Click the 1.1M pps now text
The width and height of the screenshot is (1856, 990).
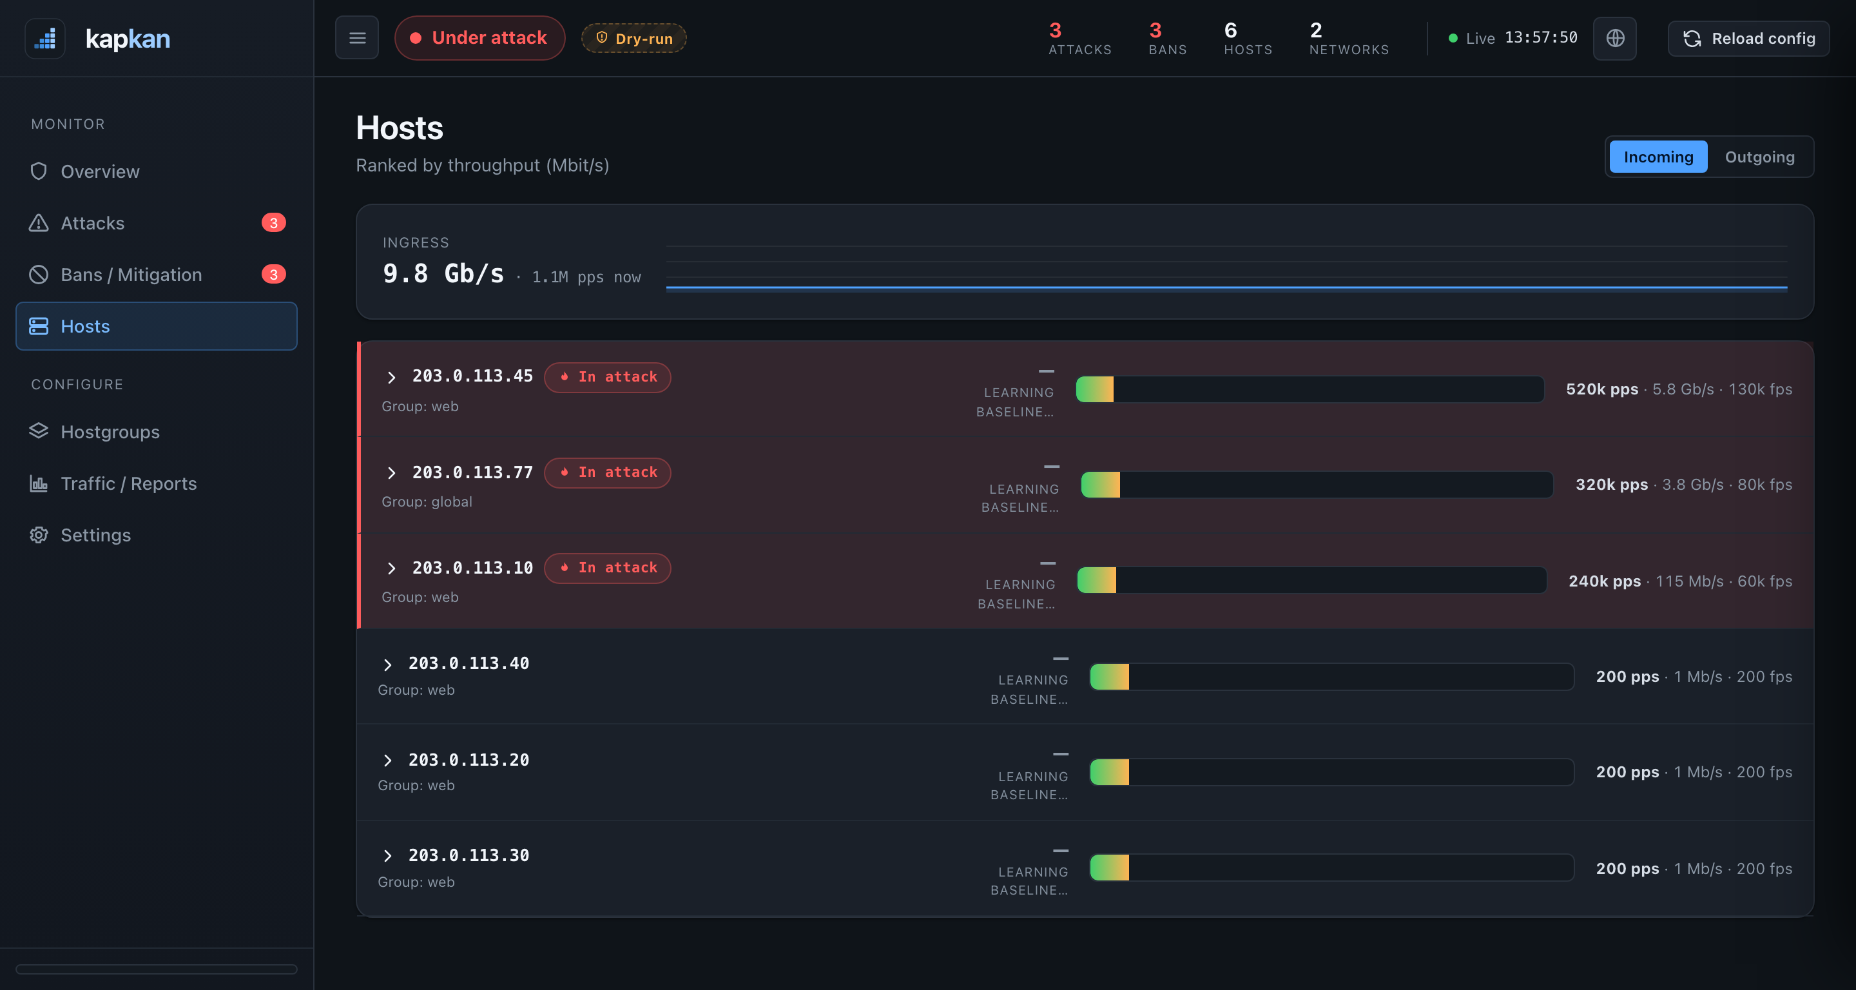(x=586, y=277)
